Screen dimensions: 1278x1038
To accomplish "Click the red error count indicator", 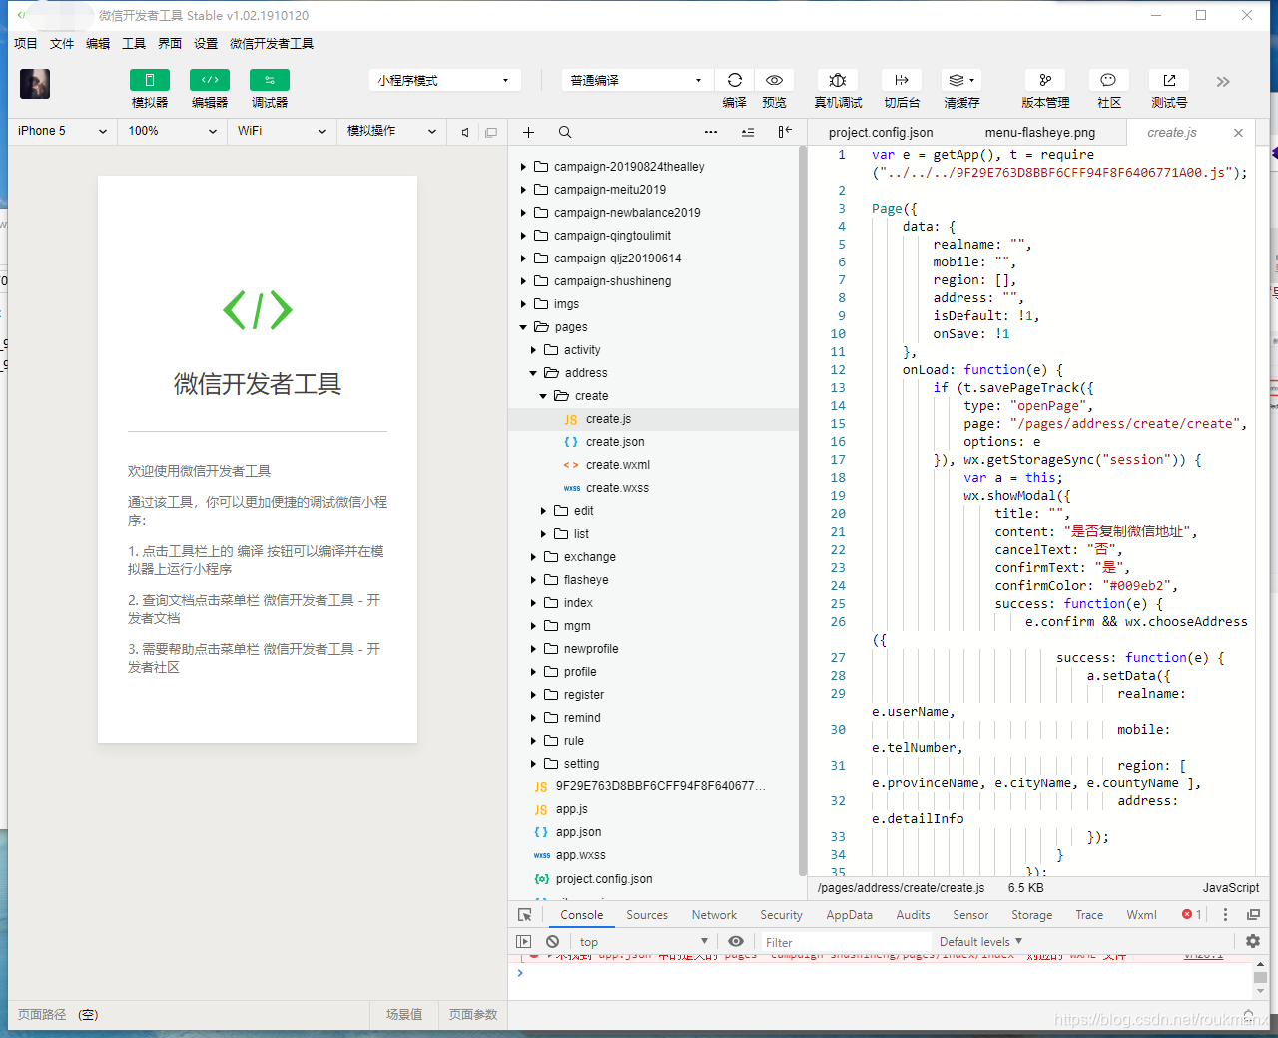I will pyautogui.click(x=1192, y=915).
